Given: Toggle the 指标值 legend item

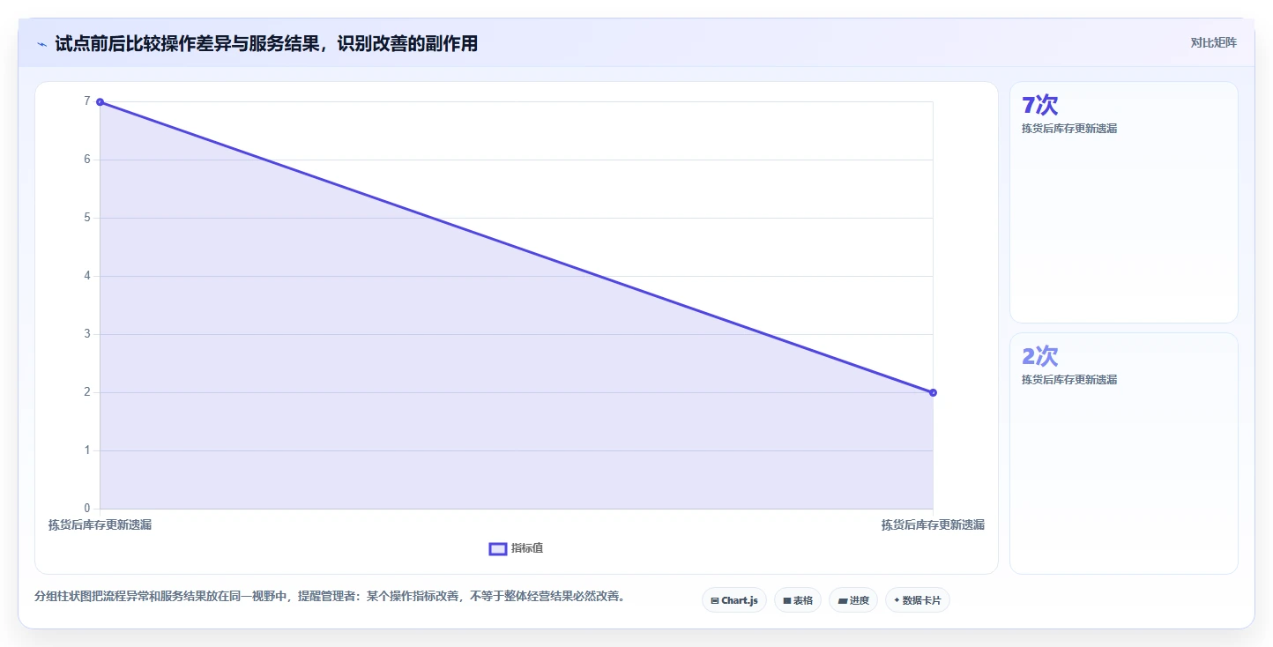Looking at the screenshot, I should click(x=517, y=548).
